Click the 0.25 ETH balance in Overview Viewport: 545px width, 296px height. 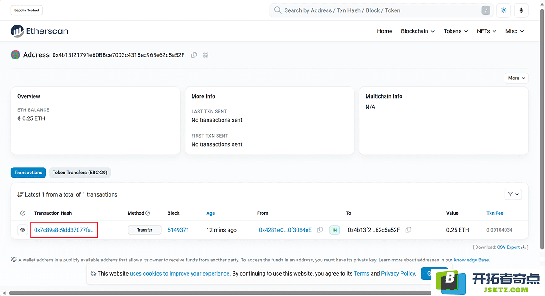(34, 118)
